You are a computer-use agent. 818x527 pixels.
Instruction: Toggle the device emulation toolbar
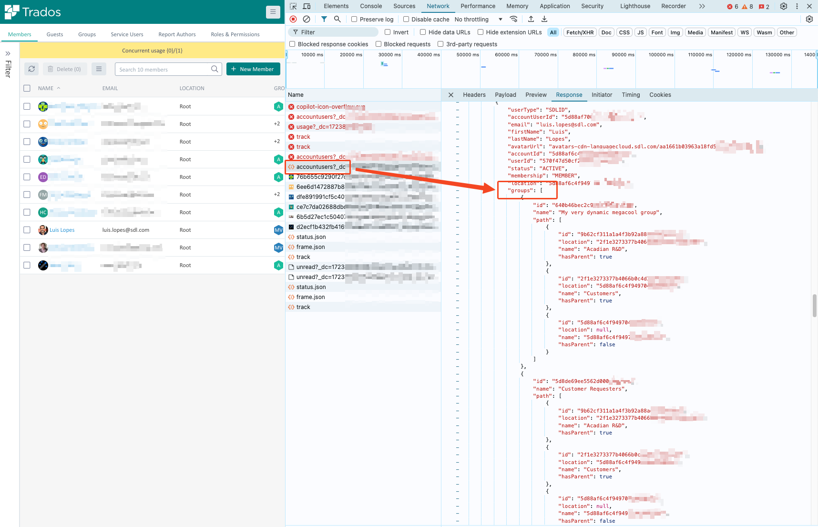click(307, 6)
